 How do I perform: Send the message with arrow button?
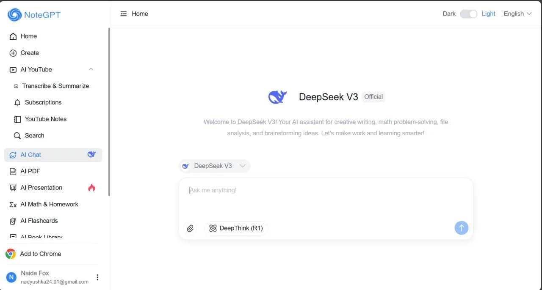tap(462, 228)
